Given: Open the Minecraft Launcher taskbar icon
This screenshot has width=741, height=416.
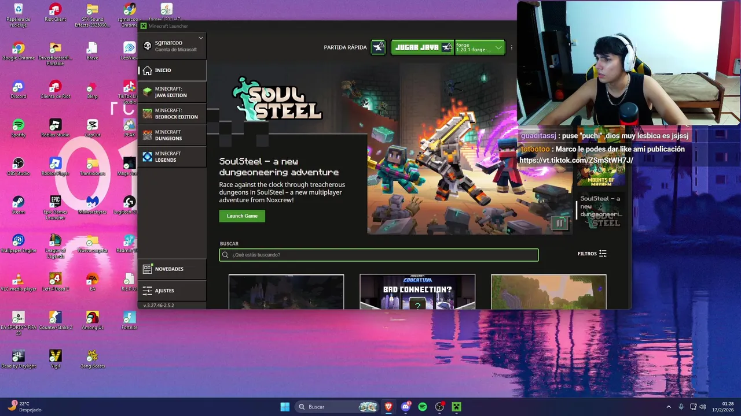Looking at the screenshot, I should click(456, 407).
